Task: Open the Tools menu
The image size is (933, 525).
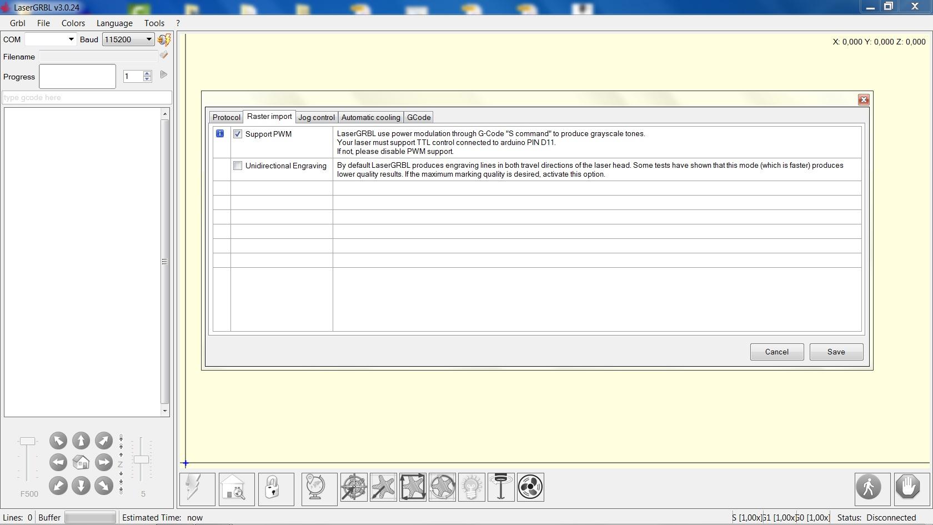Action: pyautogui.click(x=154, y=23)
